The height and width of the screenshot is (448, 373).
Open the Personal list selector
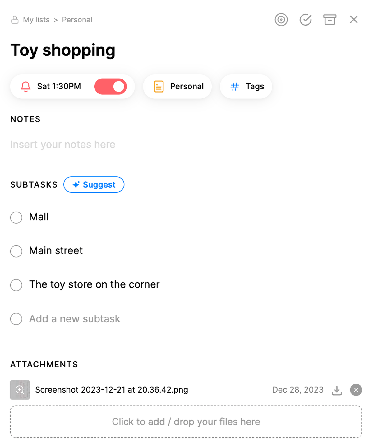click(x=177, y=87)
